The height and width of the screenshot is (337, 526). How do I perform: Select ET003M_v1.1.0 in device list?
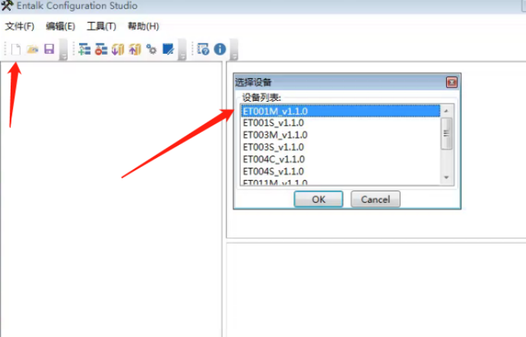341,135
